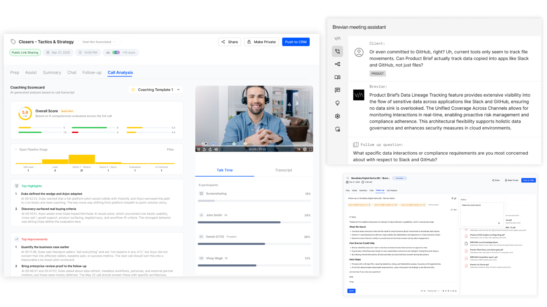Remove jason.lee@novadata.com recipient
547x307 pixels.
coord(370,205)
